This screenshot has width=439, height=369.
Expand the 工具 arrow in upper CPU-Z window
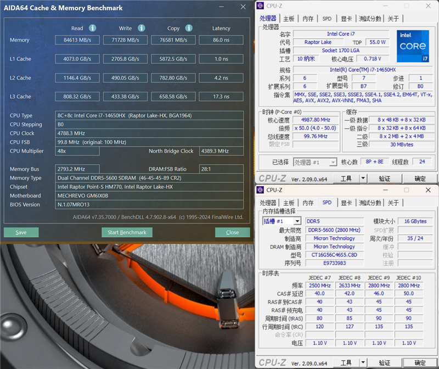(363, 178)
